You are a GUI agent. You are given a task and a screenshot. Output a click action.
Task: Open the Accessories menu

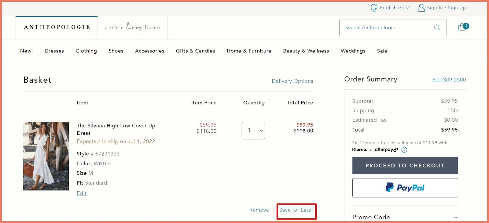coord(149,51)
